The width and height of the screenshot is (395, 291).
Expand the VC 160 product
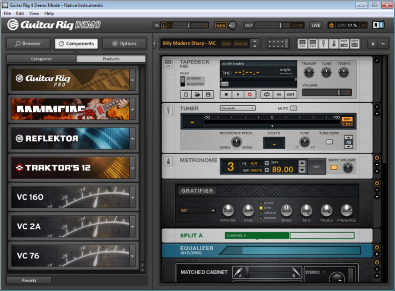(x=132, y=197)
